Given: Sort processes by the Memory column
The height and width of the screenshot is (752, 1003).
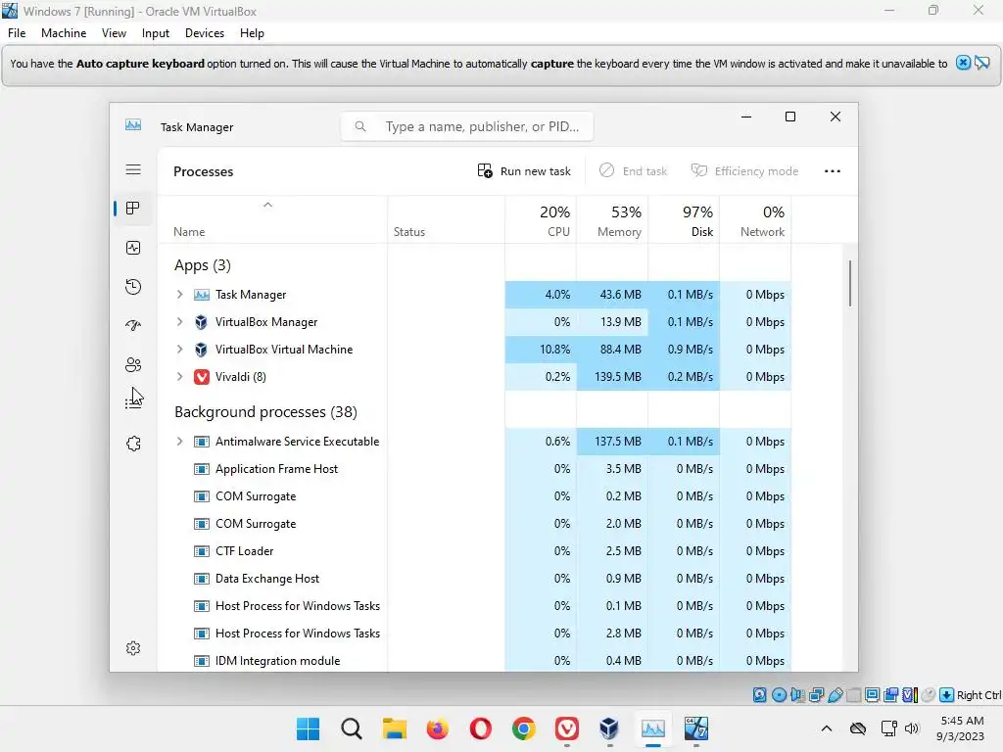Looking at the screenshot, I should coord(612,219).
